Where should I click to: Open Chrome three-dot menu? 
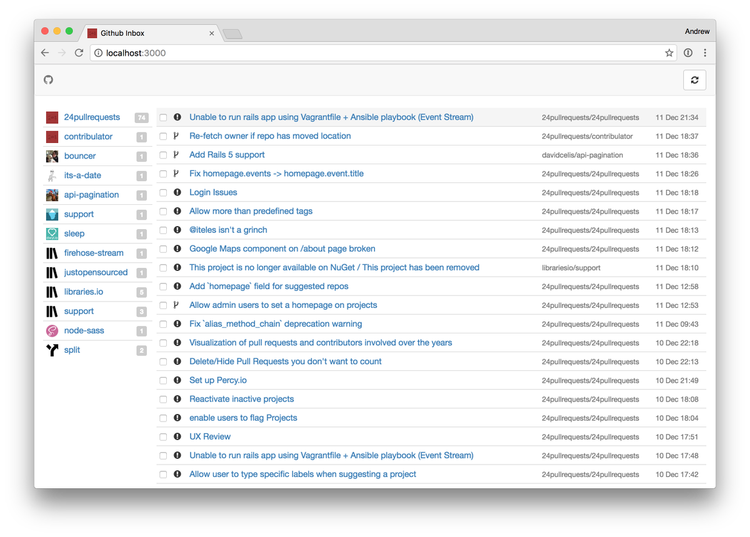coord(705,53)
